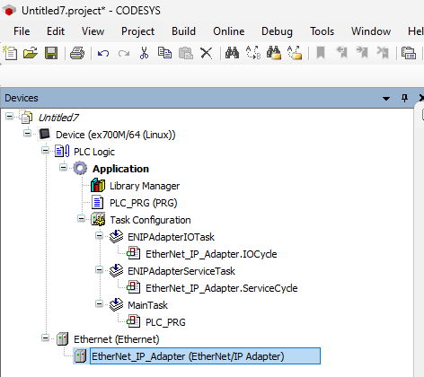Viewport: 424px width, 377px height.
Task: Select PLC_PRG (PRG) in the tree
Action: pos(144,203)
